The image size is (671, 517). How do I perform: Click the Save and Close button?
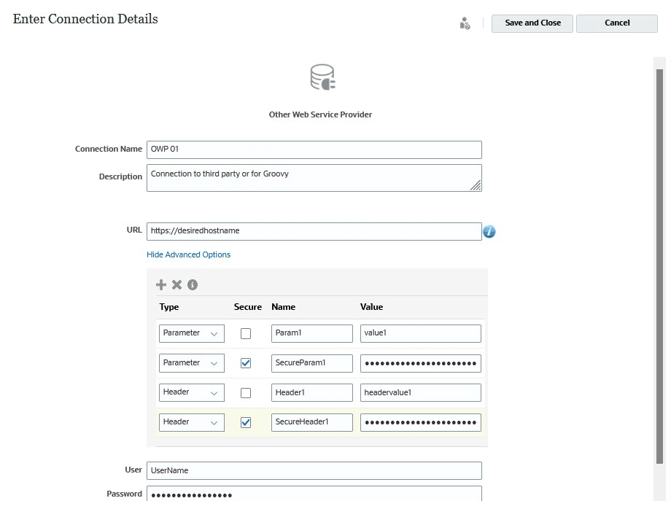point(532,23)
